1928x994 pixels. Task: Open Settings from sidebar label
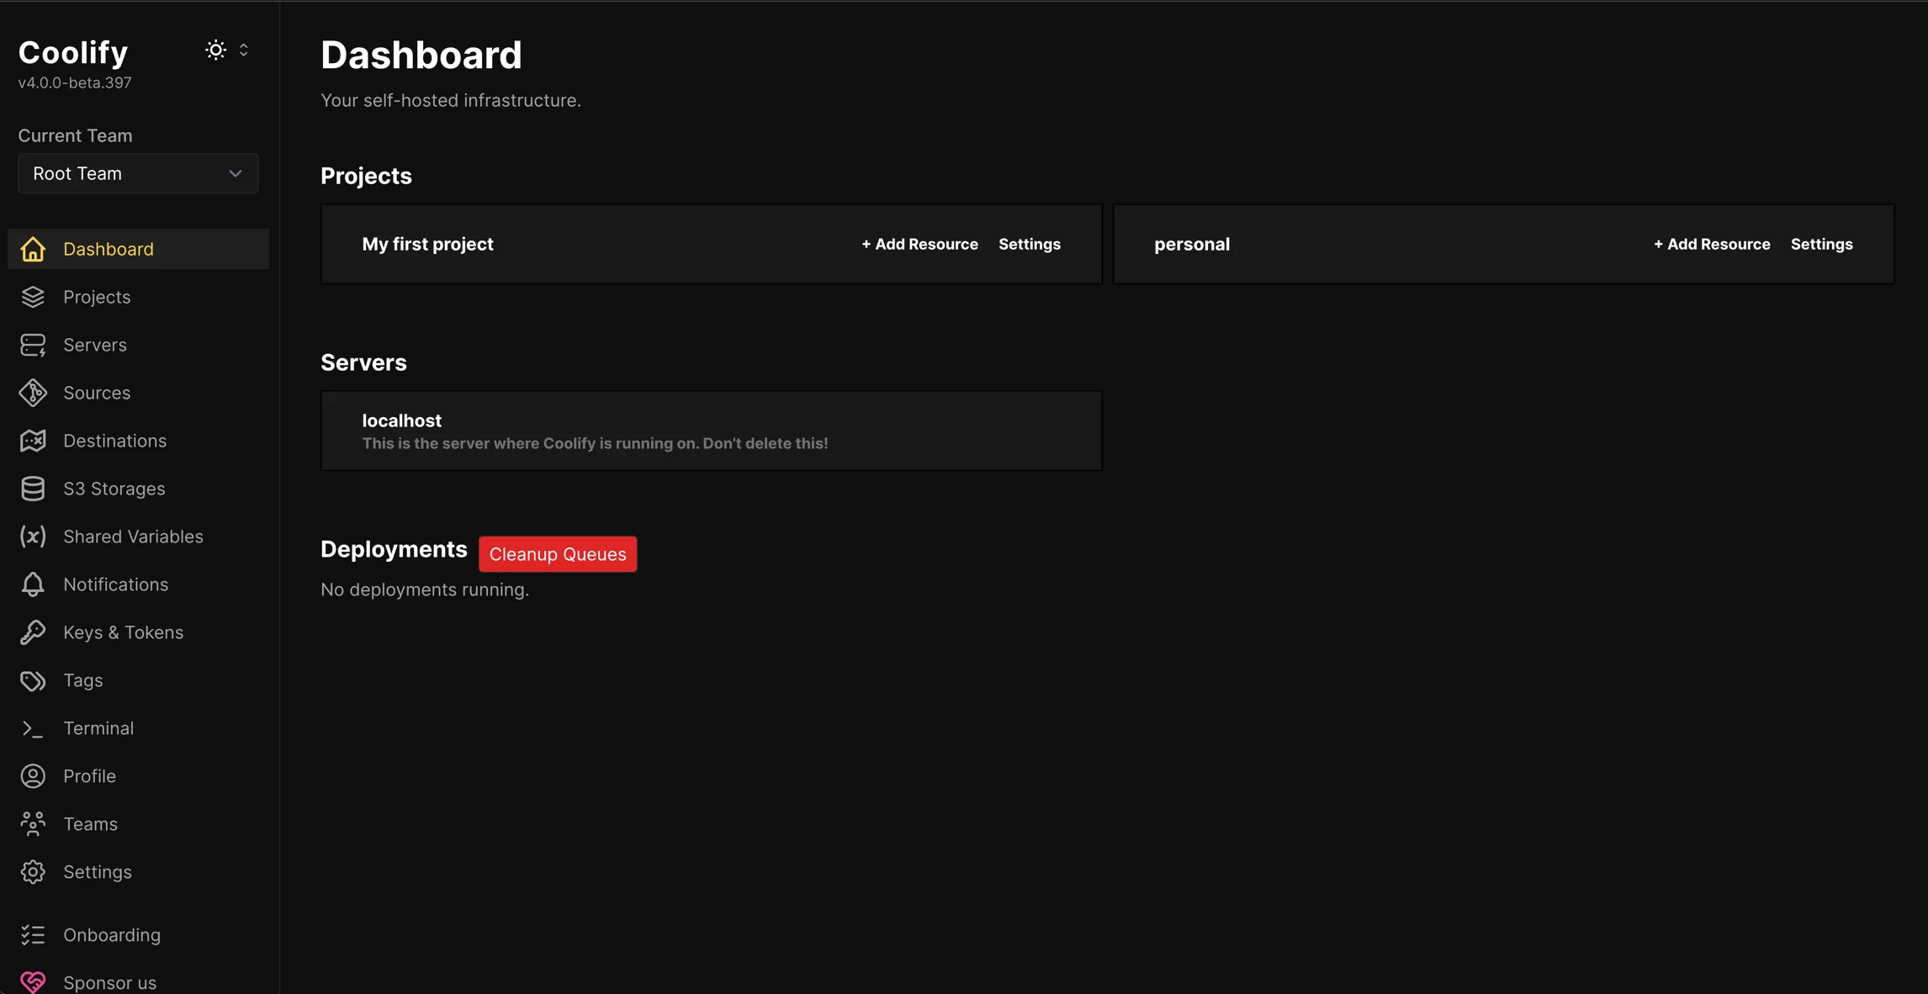tap(97, 872)
